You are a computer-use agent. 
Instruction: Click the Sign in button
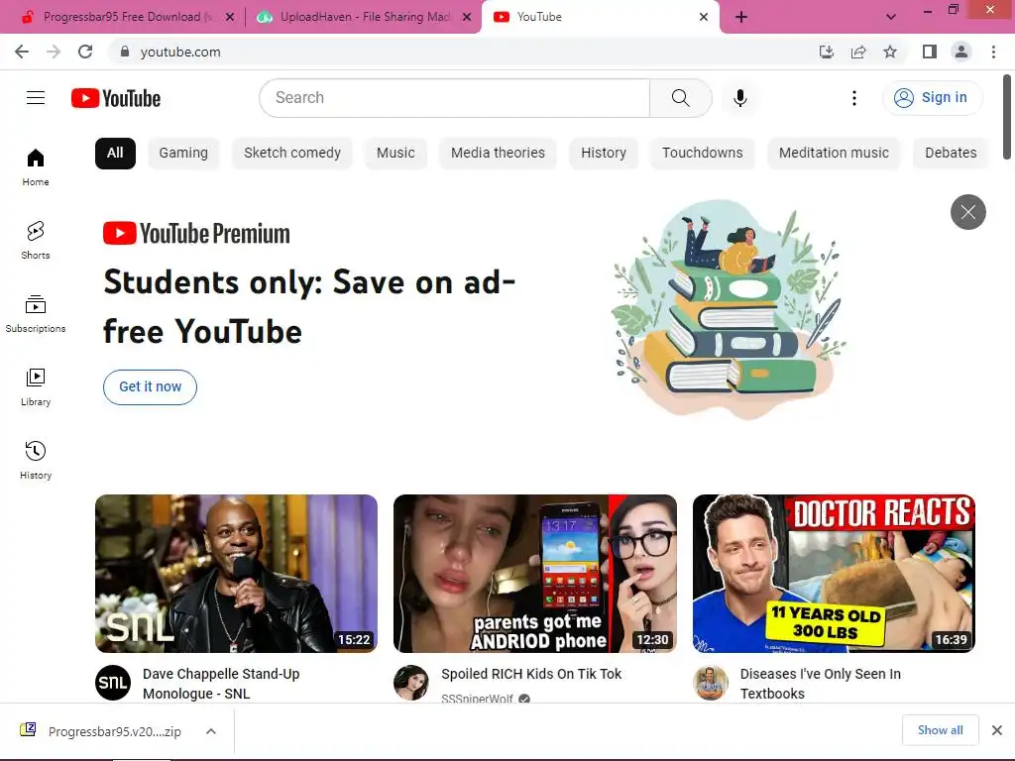tap(932, 98)
